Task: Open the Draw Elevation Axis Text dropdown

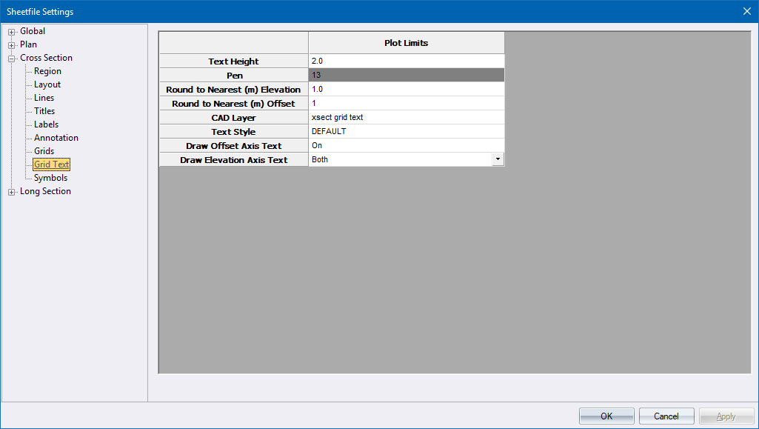Action: (x=498, y=159)
